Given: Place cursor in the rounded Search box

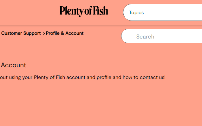Looking at the screenshot, I should 161,36.
